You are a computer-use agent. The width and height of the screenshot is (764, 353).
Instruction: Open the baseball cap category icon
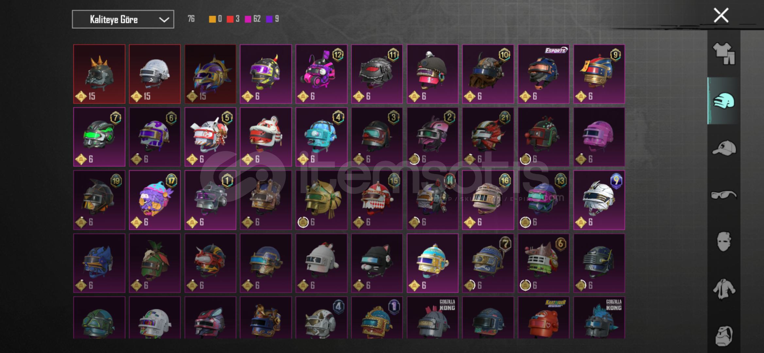[x=724, y=148]
